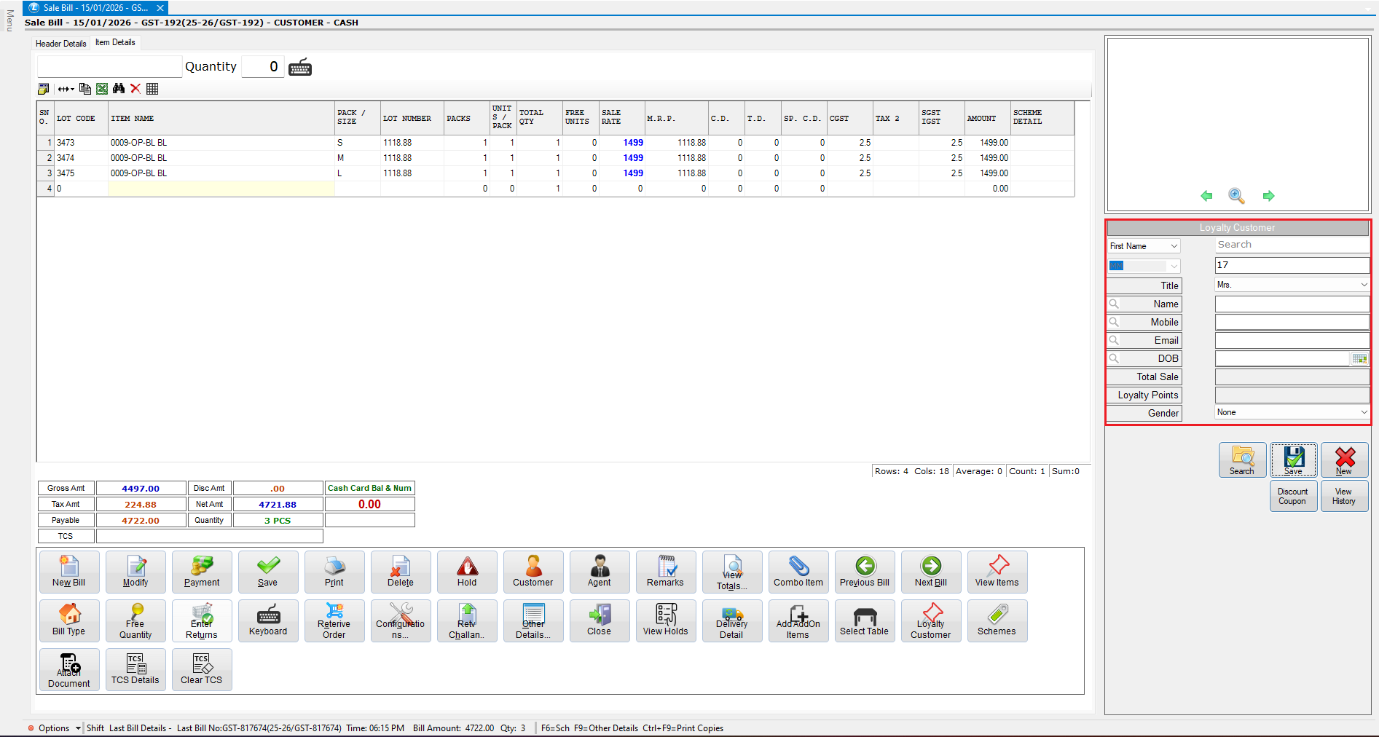Click the Hold bill button
The height and width of the screenshot is (737, 1379).
point(467,572)
